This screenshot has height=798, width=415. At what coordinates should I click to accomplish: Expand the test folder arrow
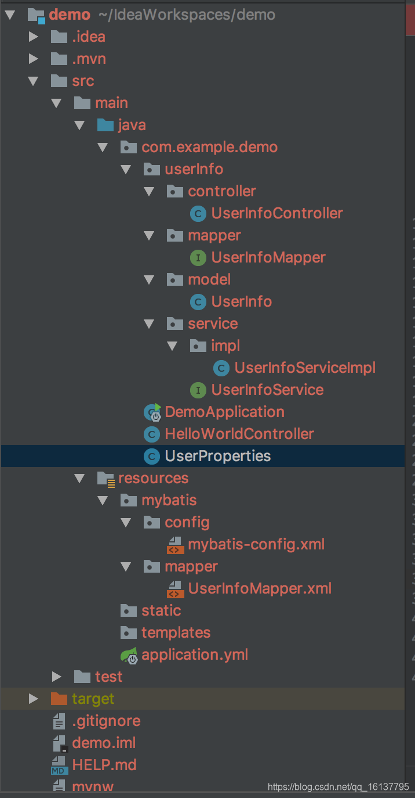pyautogui.click(x=57, y=677)
